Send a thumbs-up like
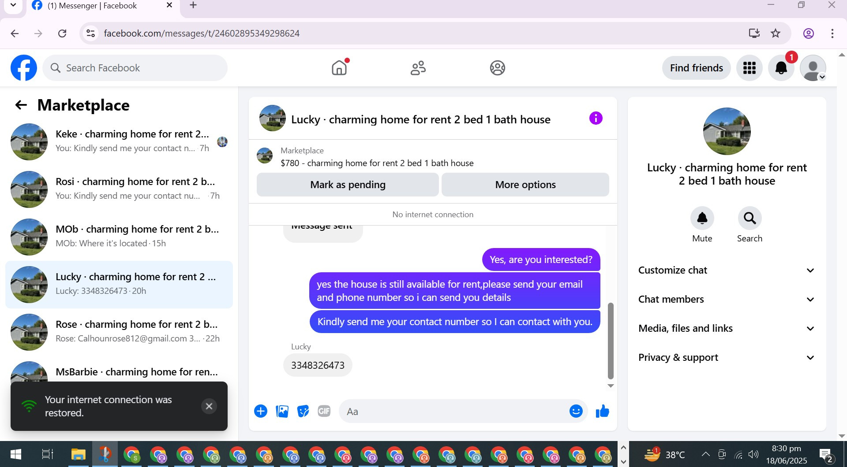 [x=602, y=411]
